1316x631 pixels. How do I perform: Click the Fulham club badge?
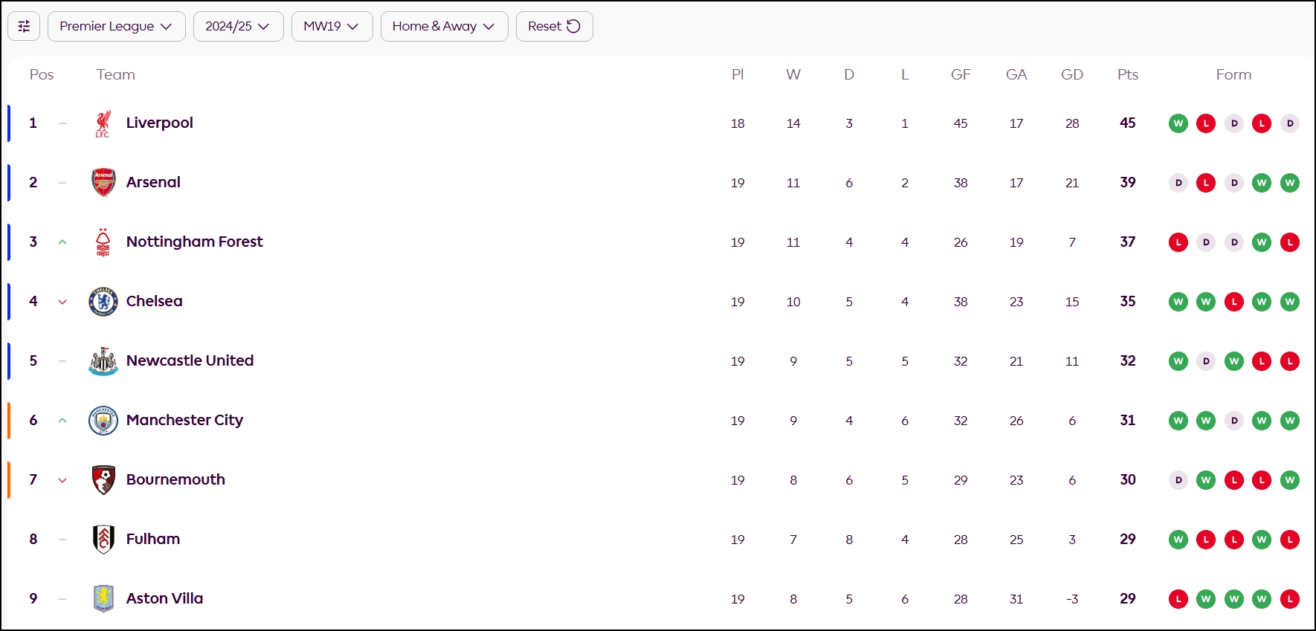(103, 540)
